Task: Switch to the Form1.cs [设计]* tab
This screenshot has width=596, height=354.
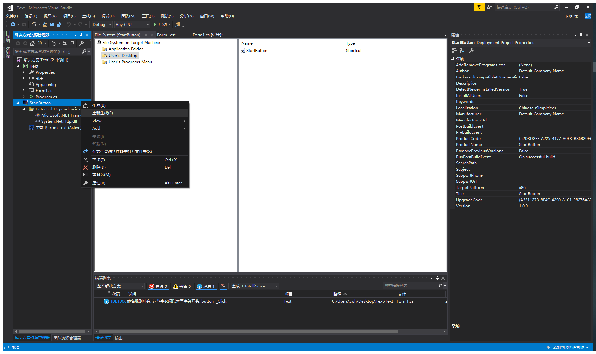Action: [x=208, y=35]
